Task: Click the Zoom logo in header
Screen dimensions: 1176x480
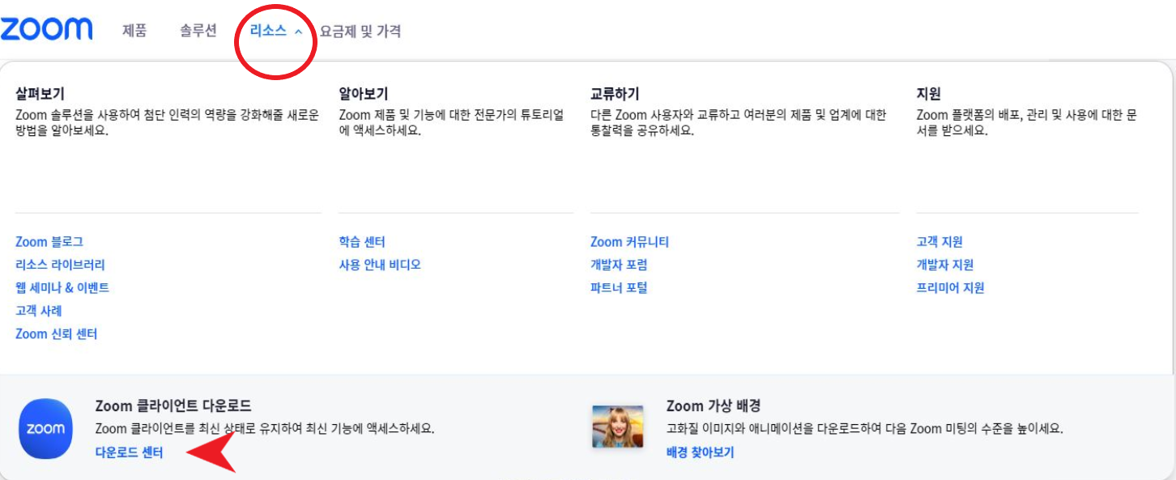Action: [x=46, y=30]
